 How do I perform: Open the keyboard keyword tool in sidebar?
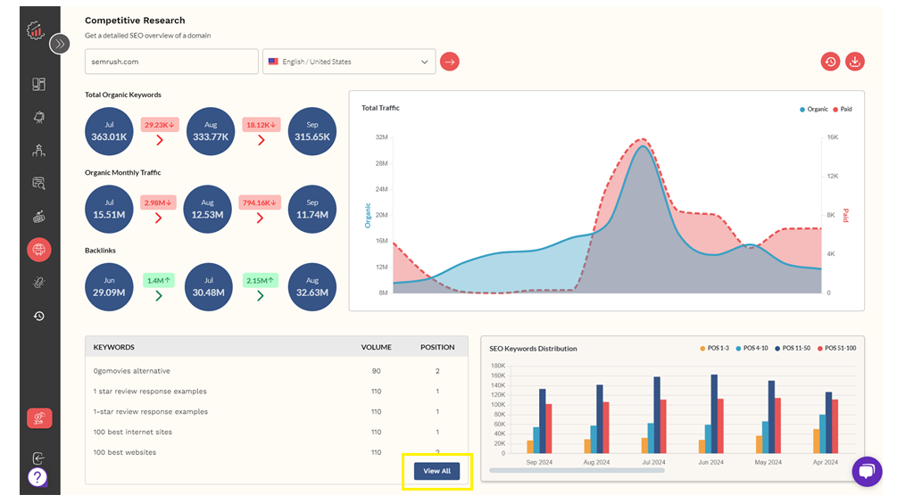click(x=39, y=217)
